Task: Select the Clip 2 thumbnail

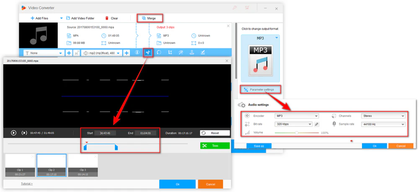Action: tap(52, 165)
